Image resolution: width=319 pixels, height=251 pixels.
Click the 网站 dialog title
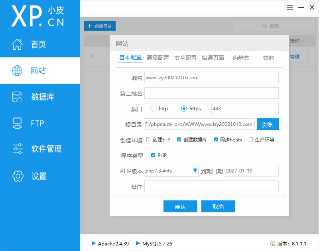point(122,43)
